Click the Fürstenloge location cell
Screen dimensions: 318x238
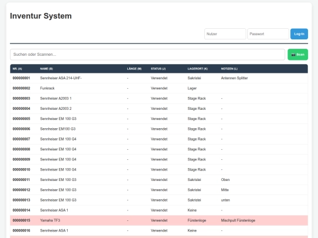point(197,220)
